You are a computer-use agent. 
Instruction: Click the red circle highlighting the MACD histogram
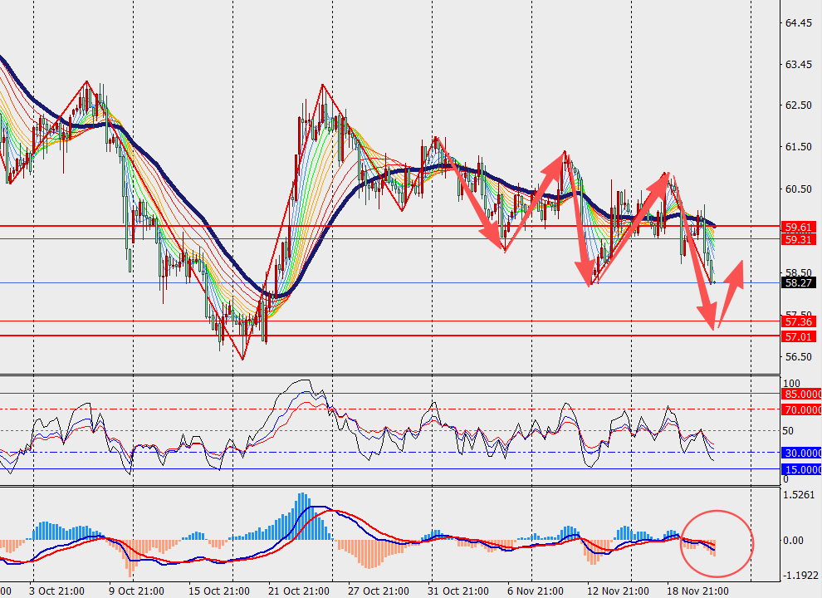(717, 543)
